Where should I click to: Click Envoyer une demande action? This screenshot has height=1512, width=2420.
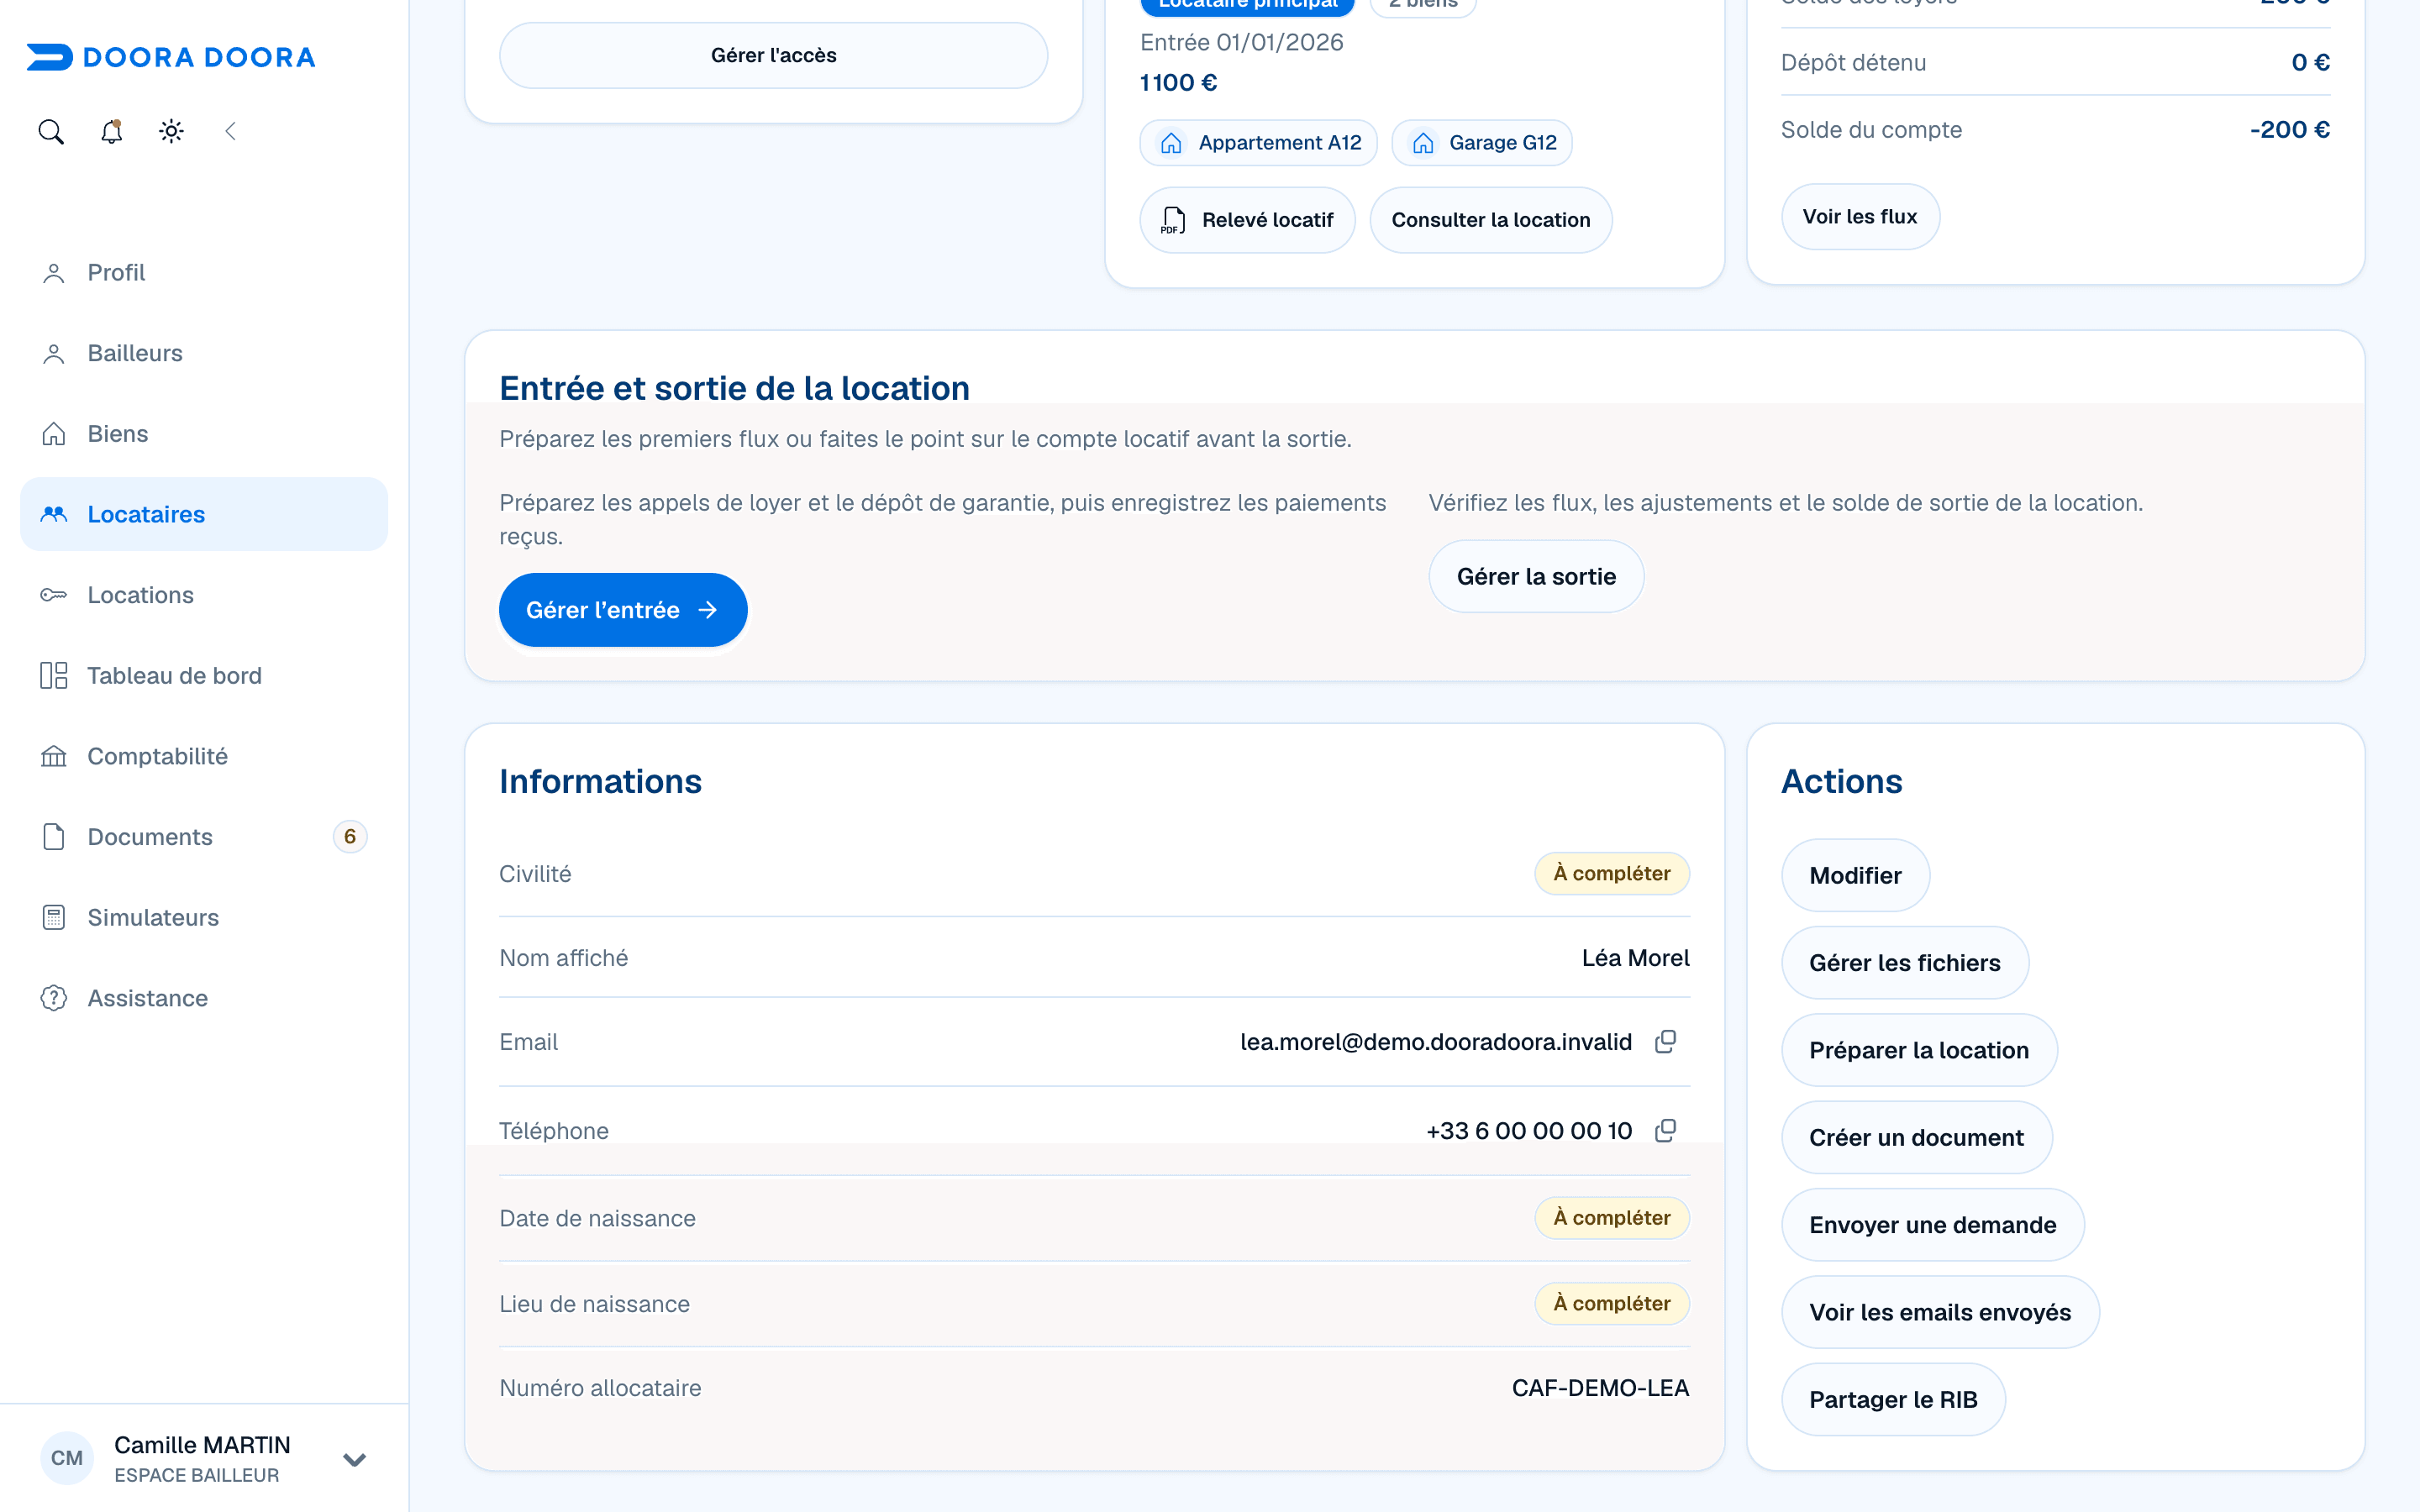click(1932, 1225)
